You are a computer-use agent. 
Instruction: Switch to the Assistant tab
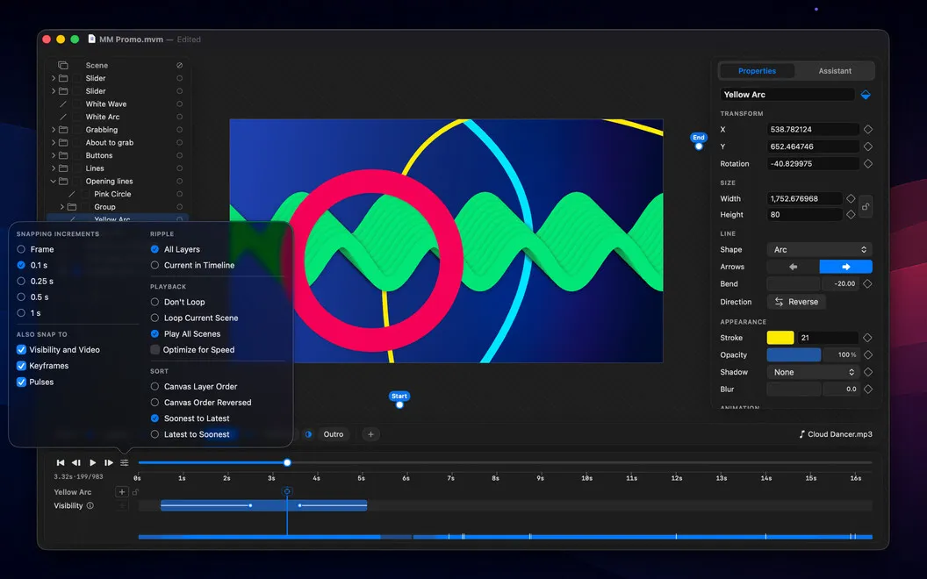[x=835, y=71]
